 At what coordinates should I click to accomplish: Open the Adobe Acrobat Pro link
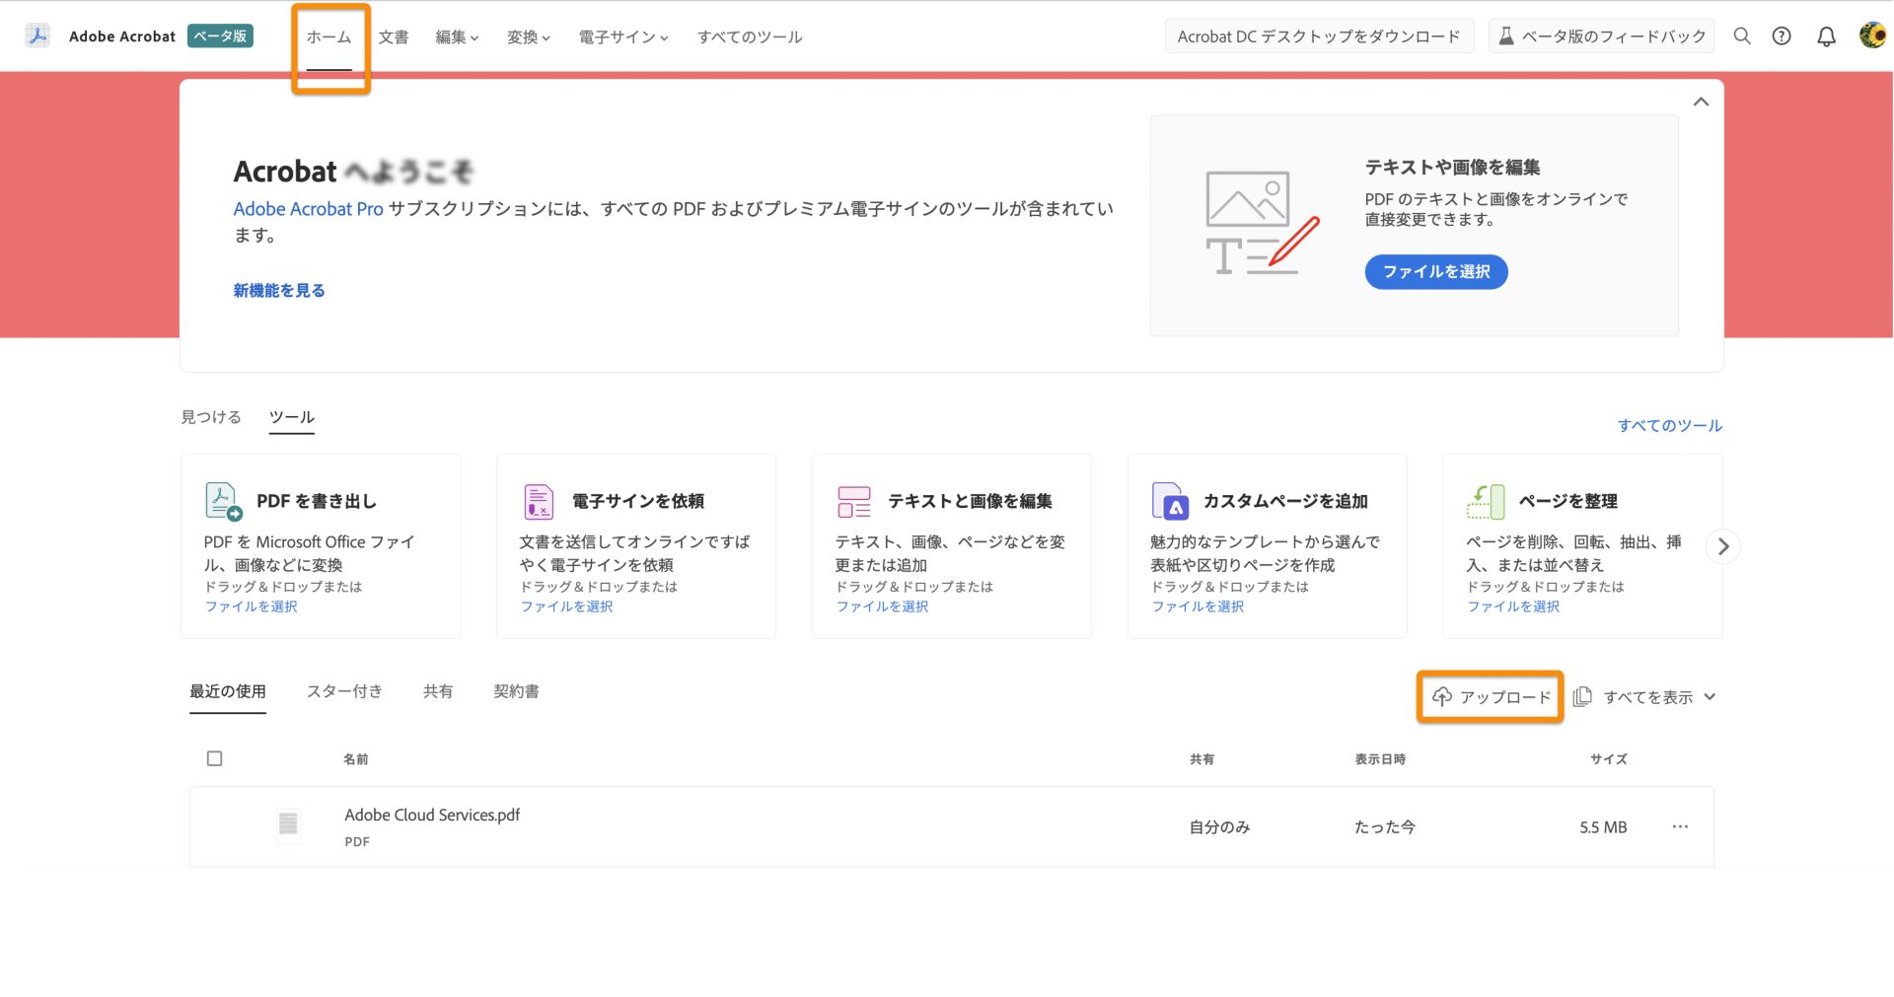click(308, 209)
